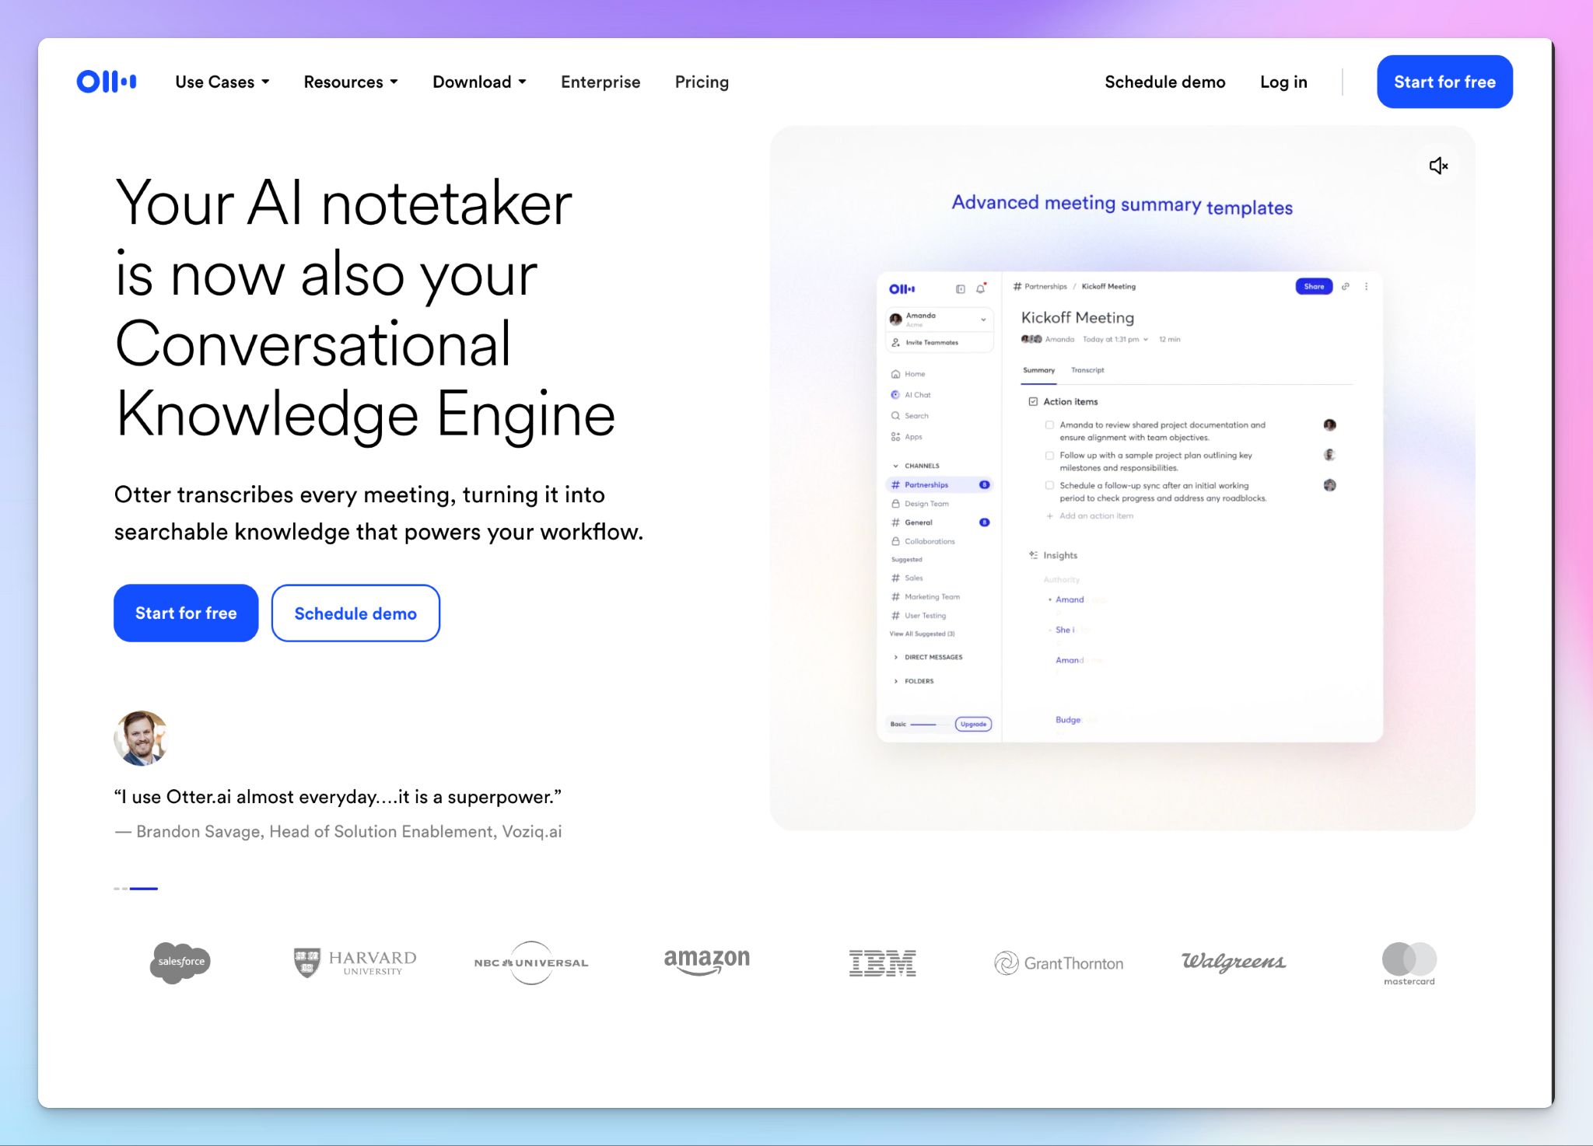1593x1146 pixels.
Task: Click the active testimonial carousel indicator
Action: [144, 888]
